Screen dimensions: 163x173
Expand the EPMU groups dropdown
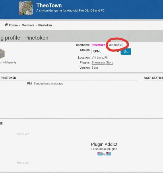[106, 52]
